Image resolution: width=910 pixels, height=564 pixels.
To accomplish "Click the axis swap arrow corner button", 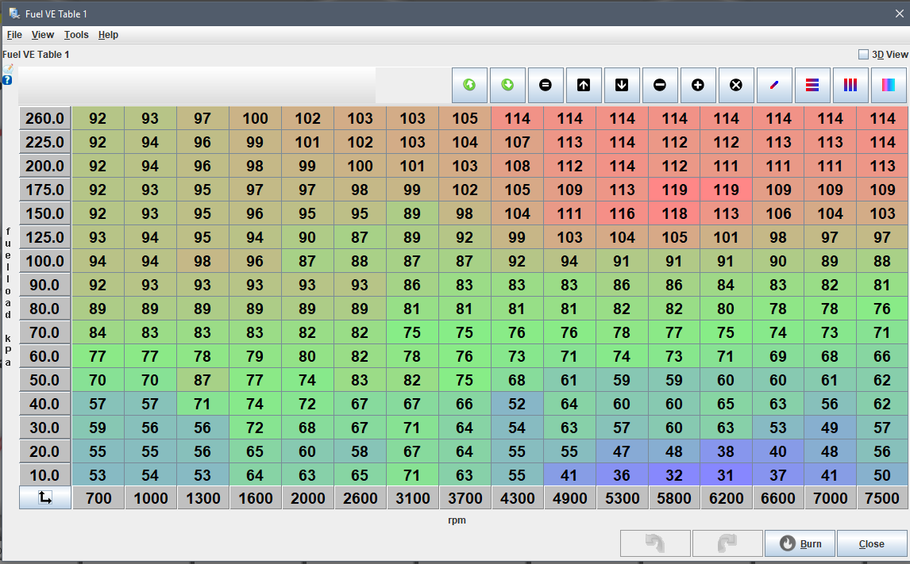I will pyautogui.click(x=44, y=497).
